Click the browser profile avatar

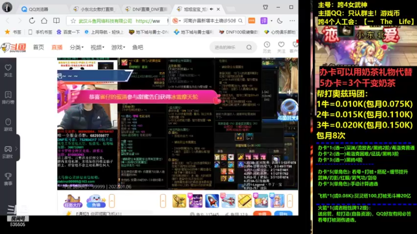click(x=7, y=7)
